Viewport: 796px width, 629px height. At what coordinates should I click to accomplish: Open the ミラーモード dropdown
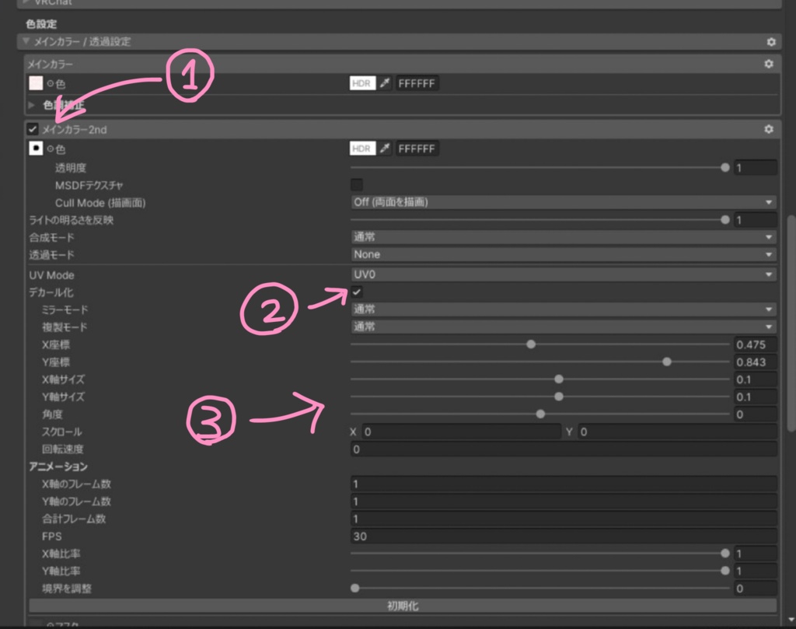point(564,309)
